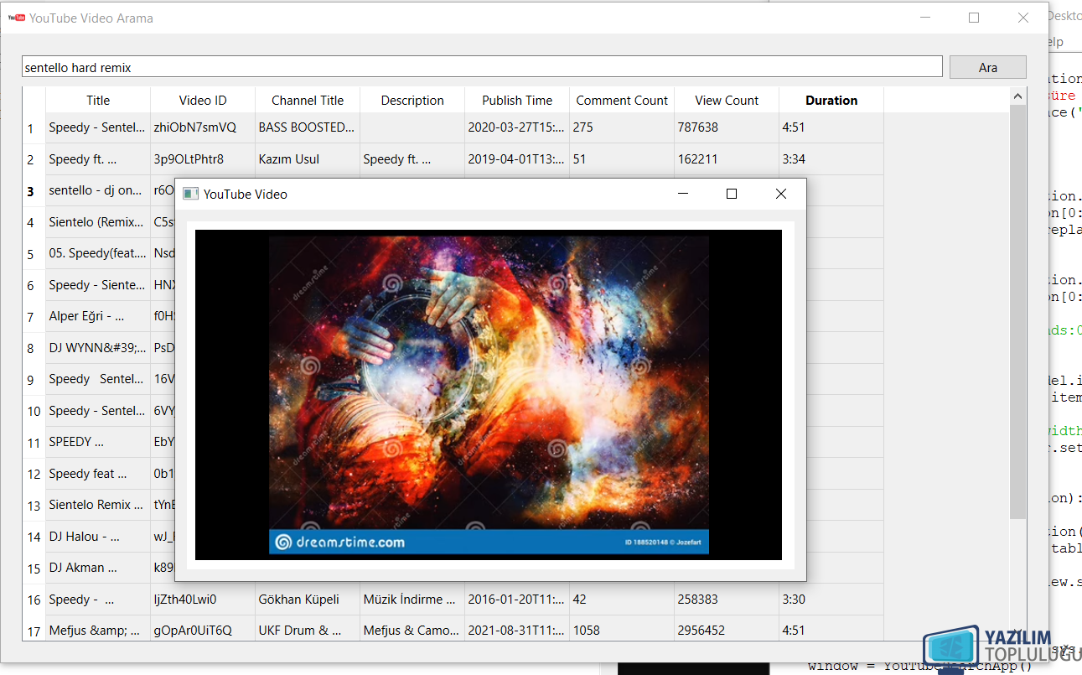Viewport: 1082px width, 675px height.
Task: Maximize the YouTube Video Arama window
Action: (974, 17)
